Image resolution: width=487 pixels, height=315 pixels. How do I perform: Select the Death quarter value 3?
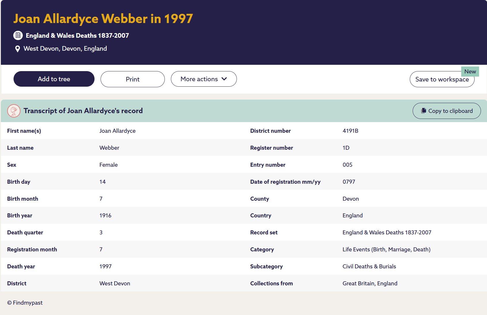pos(101,232)
